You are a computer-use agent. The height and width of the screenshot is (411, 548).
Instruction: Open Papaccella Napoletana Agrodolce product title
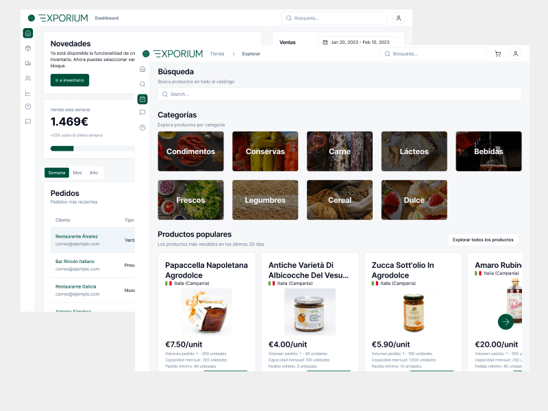point(207,270)
